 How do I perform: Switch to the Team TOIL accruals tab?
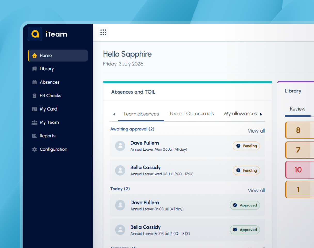click(x=192, y=114)
